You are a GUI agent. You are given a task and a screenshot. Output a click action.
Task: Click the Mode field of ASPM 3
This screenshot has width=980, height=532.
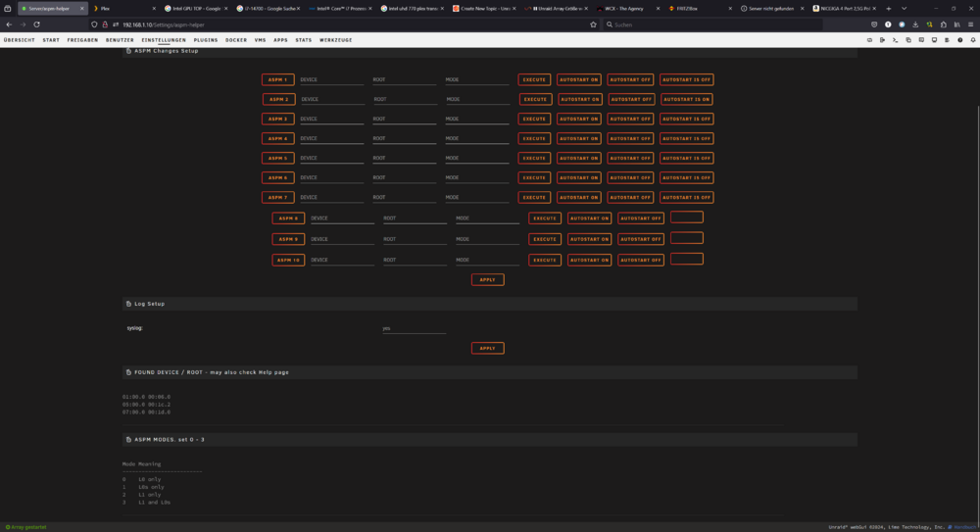tap(477, 119)
